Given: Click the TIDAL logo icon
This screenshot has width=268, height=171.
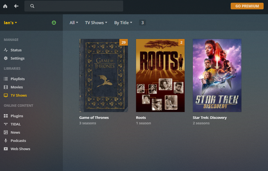Looking at the screenshot, I should [x=6, y=124].
